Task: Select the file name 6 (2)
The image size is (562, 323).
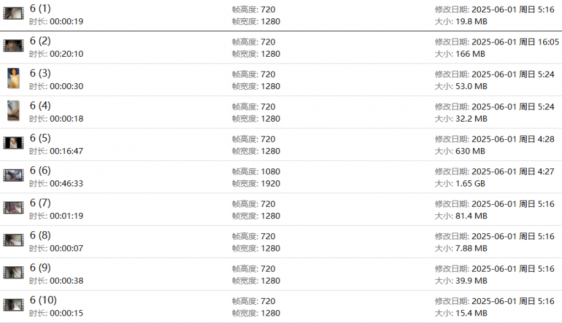Action: (40, 41)
